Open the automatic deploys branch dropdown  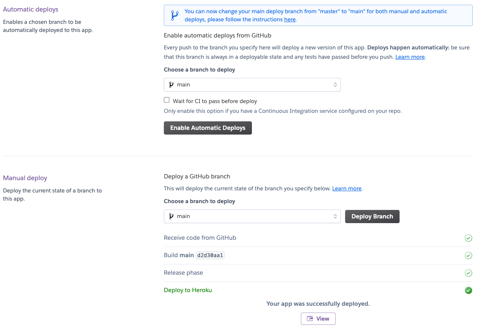click(252, 85)
